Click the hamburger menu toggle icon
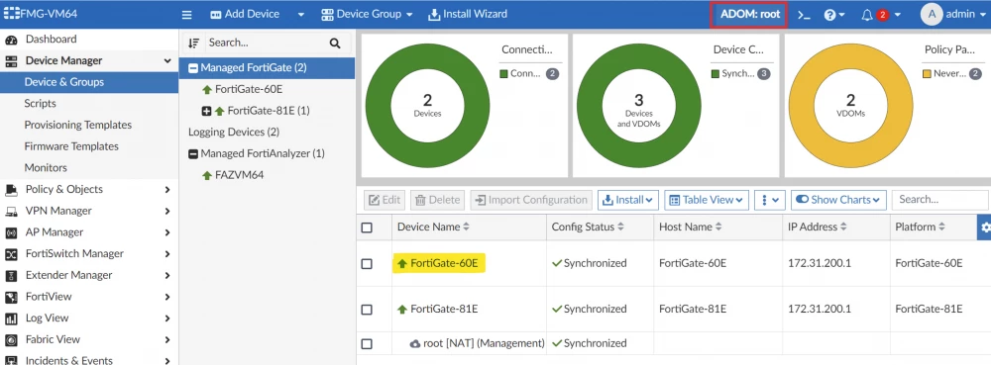 point(186,14)
